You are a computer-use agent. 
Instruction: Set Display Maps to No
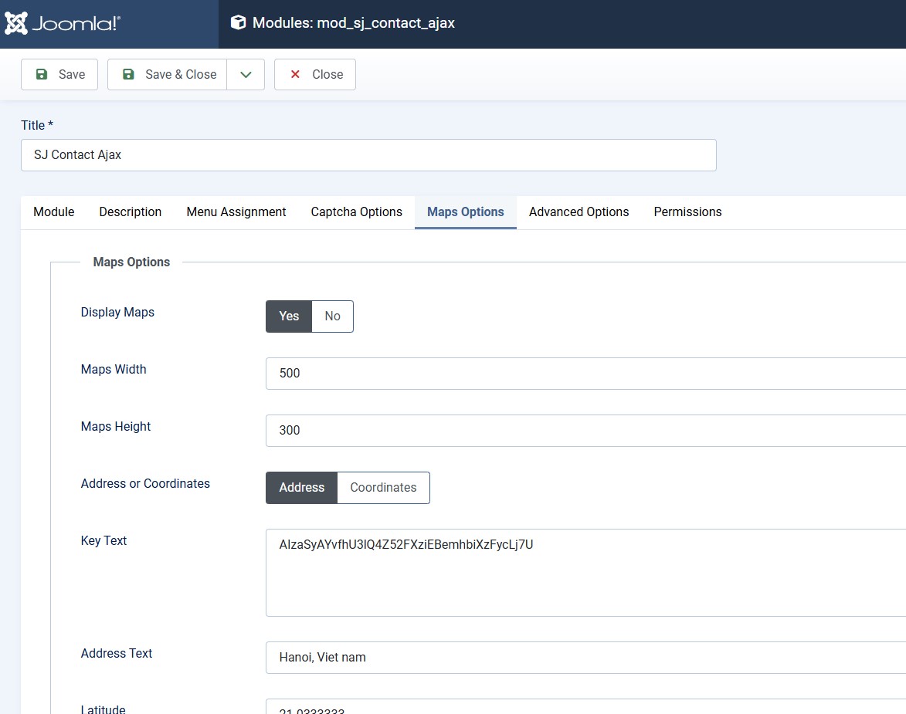click(x=332, y=316)
